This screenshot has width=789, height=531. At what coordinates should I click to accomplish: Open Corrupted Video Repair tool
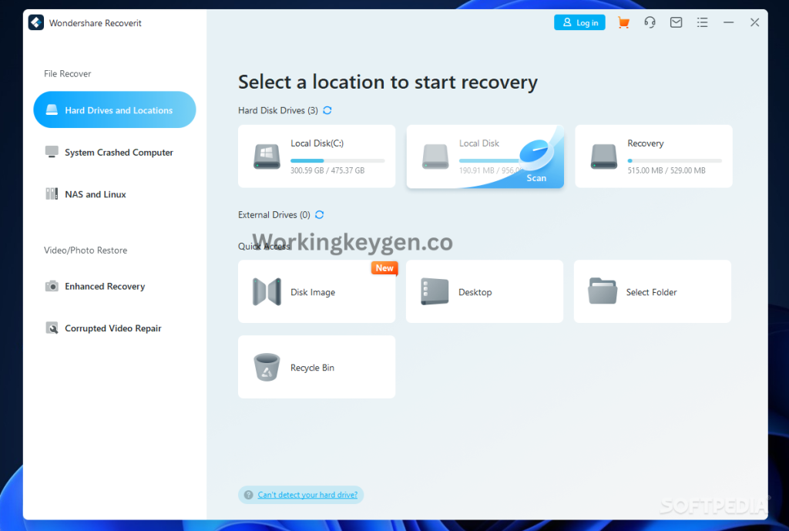click(x=112, y=328)
